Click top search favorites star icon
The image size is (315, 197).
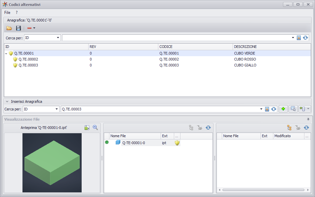pos(299,38)
